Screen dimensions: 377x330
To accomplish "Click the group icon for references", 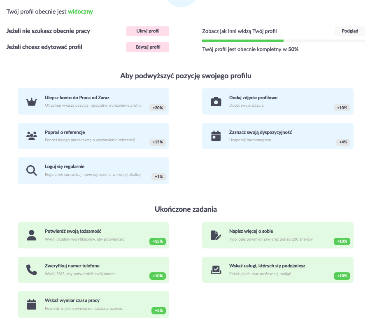I will point(32,136).
